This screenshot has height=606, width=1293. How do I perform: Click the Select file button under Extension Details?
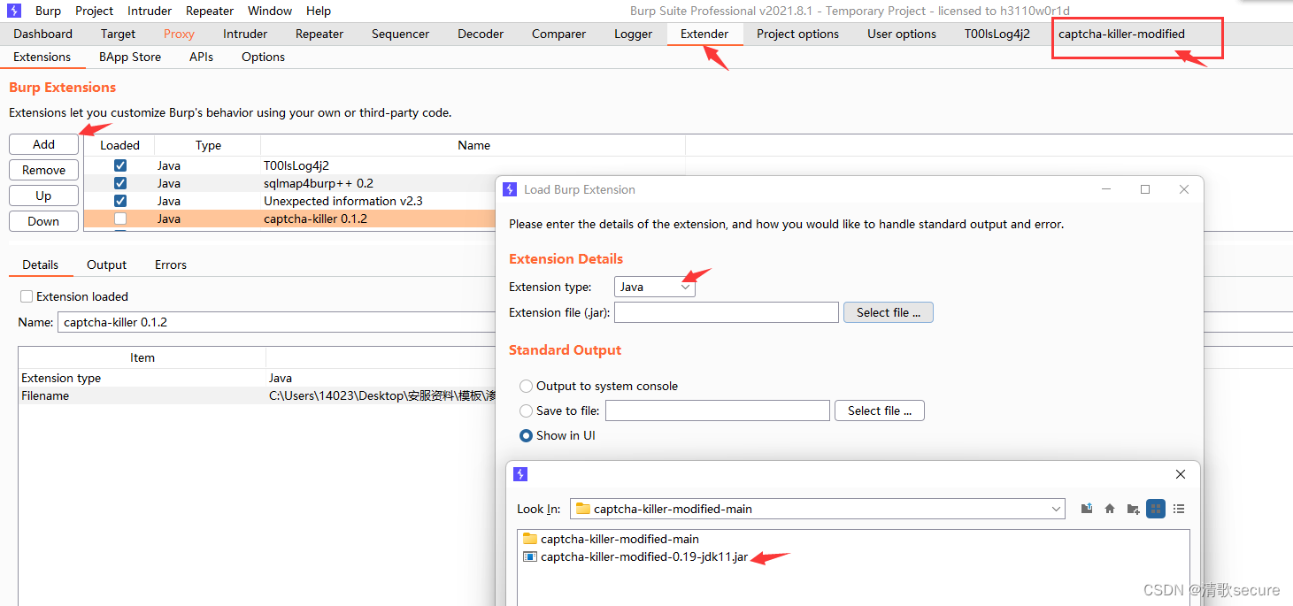click(888, 311)
